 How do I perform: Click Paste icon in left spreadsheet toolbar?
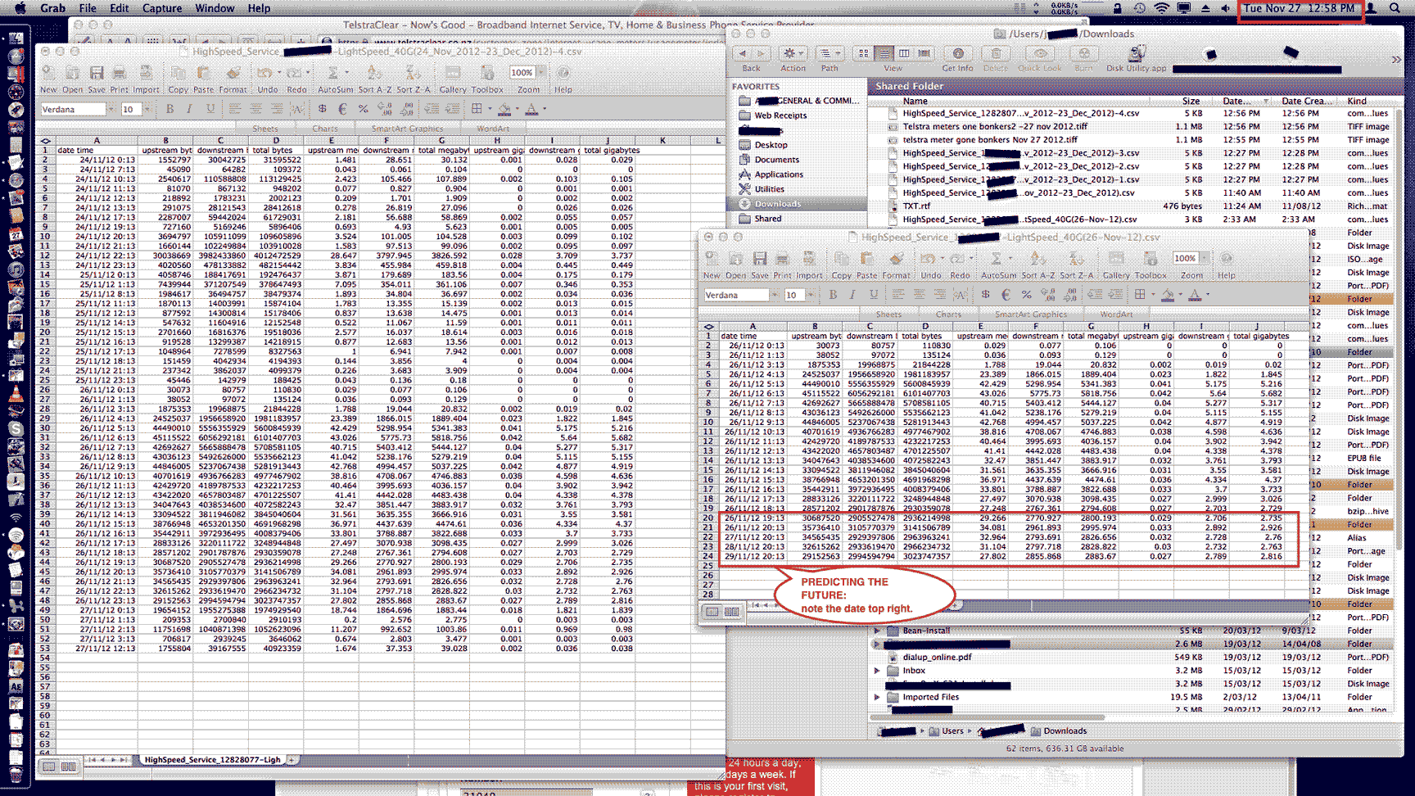[203, 73]
